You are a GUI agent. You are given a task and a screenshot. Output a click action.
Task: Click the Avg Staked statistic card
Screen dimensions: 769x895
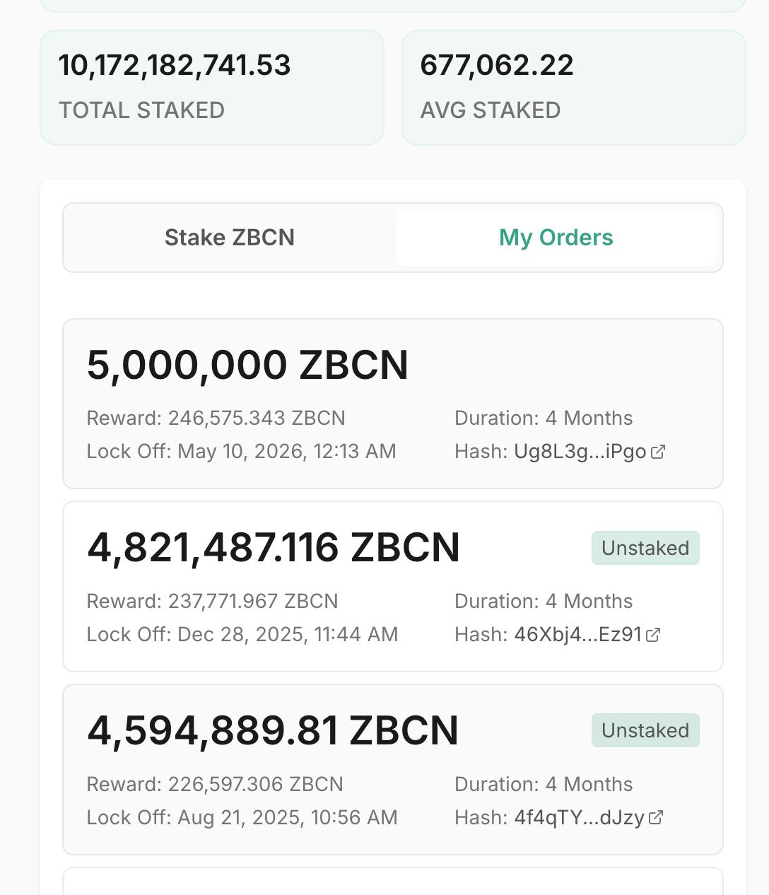click(573, 88)
